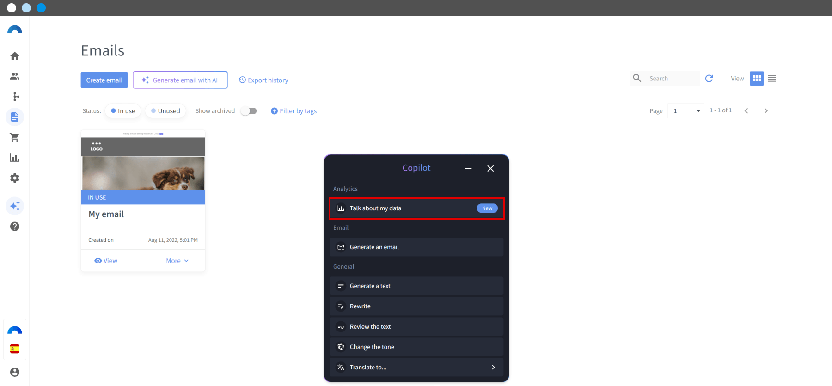
Task: Open the Page number dropdown
Action: point(686,111)
